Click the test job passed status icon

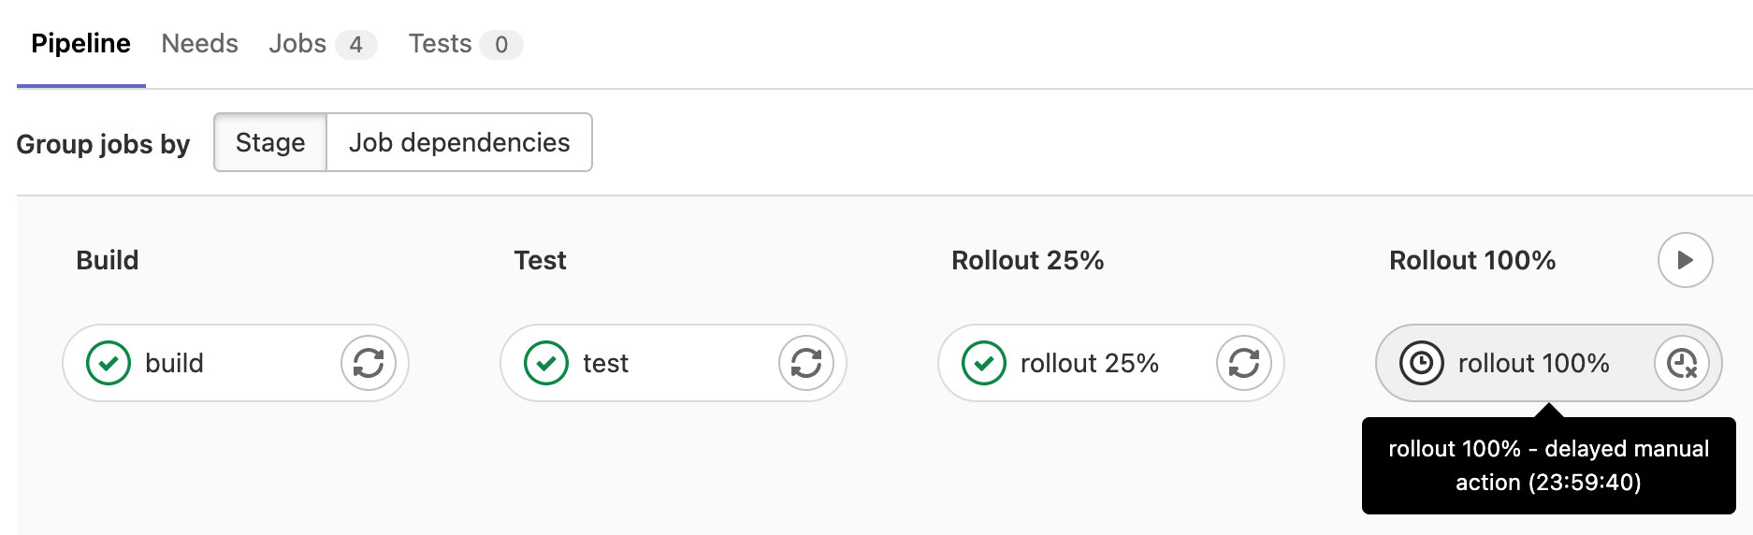click(546, 363)
